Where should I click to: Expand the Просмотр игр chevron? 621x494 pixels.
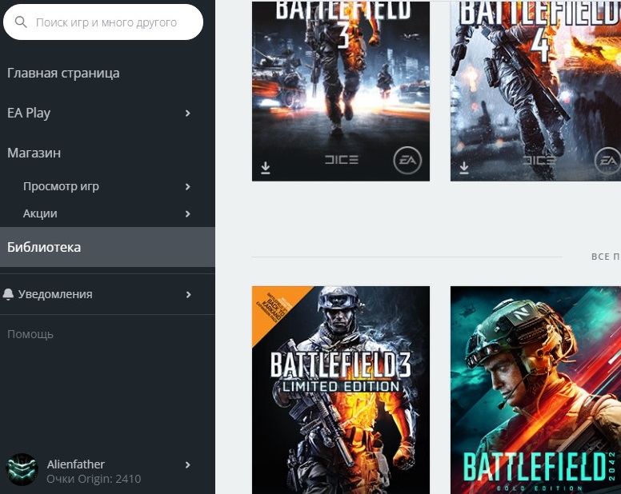tap(188, 187)
